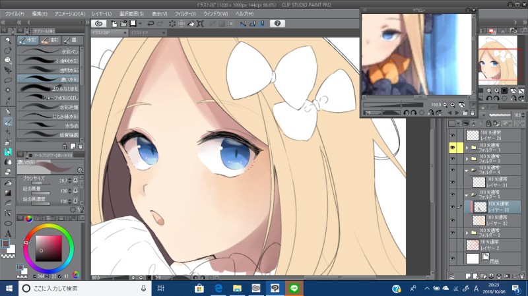Open the save options dropdown arrow
Viewport: 528px width, 296px height.
(140, 24)
